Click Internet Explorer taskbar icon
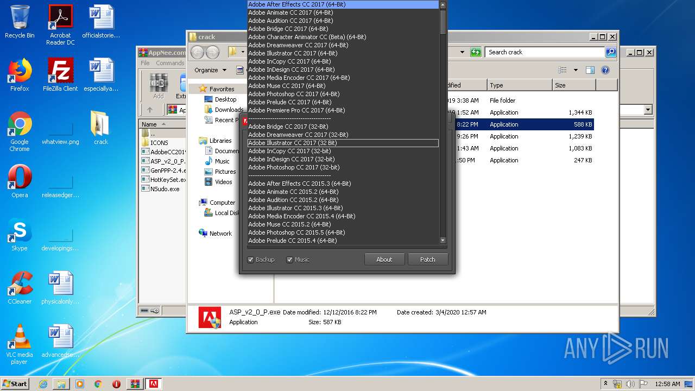Screen dimensions: 695x391 (x=43, y=384)
